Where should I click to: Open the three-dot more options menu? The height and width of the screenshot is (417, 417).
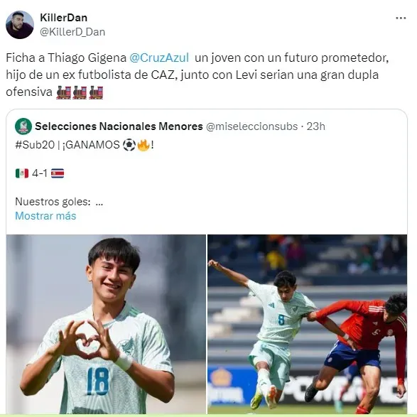click(401, 18)
